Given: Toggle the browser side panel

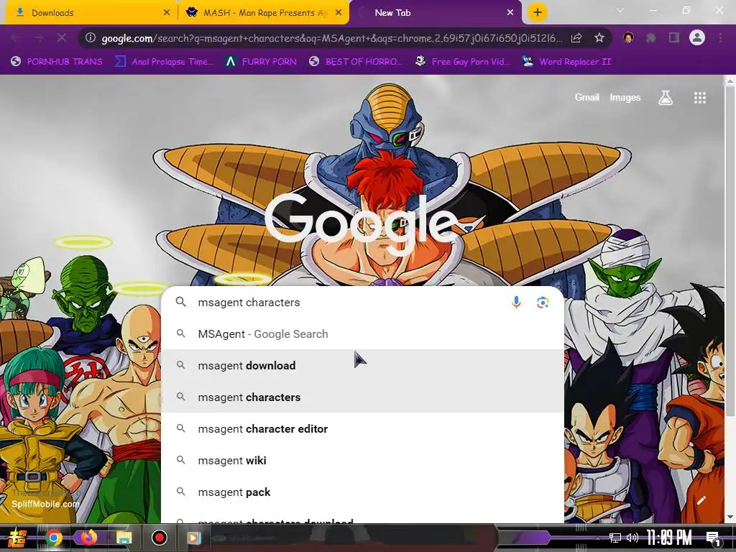Looking at the screenshot, I should (x=674, y=37).
